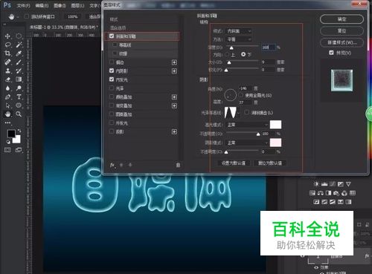Choose the 上 (Up) direction radio button
Image resolution: width=372 pixels, height=274 pixels.
click(228, 54)
